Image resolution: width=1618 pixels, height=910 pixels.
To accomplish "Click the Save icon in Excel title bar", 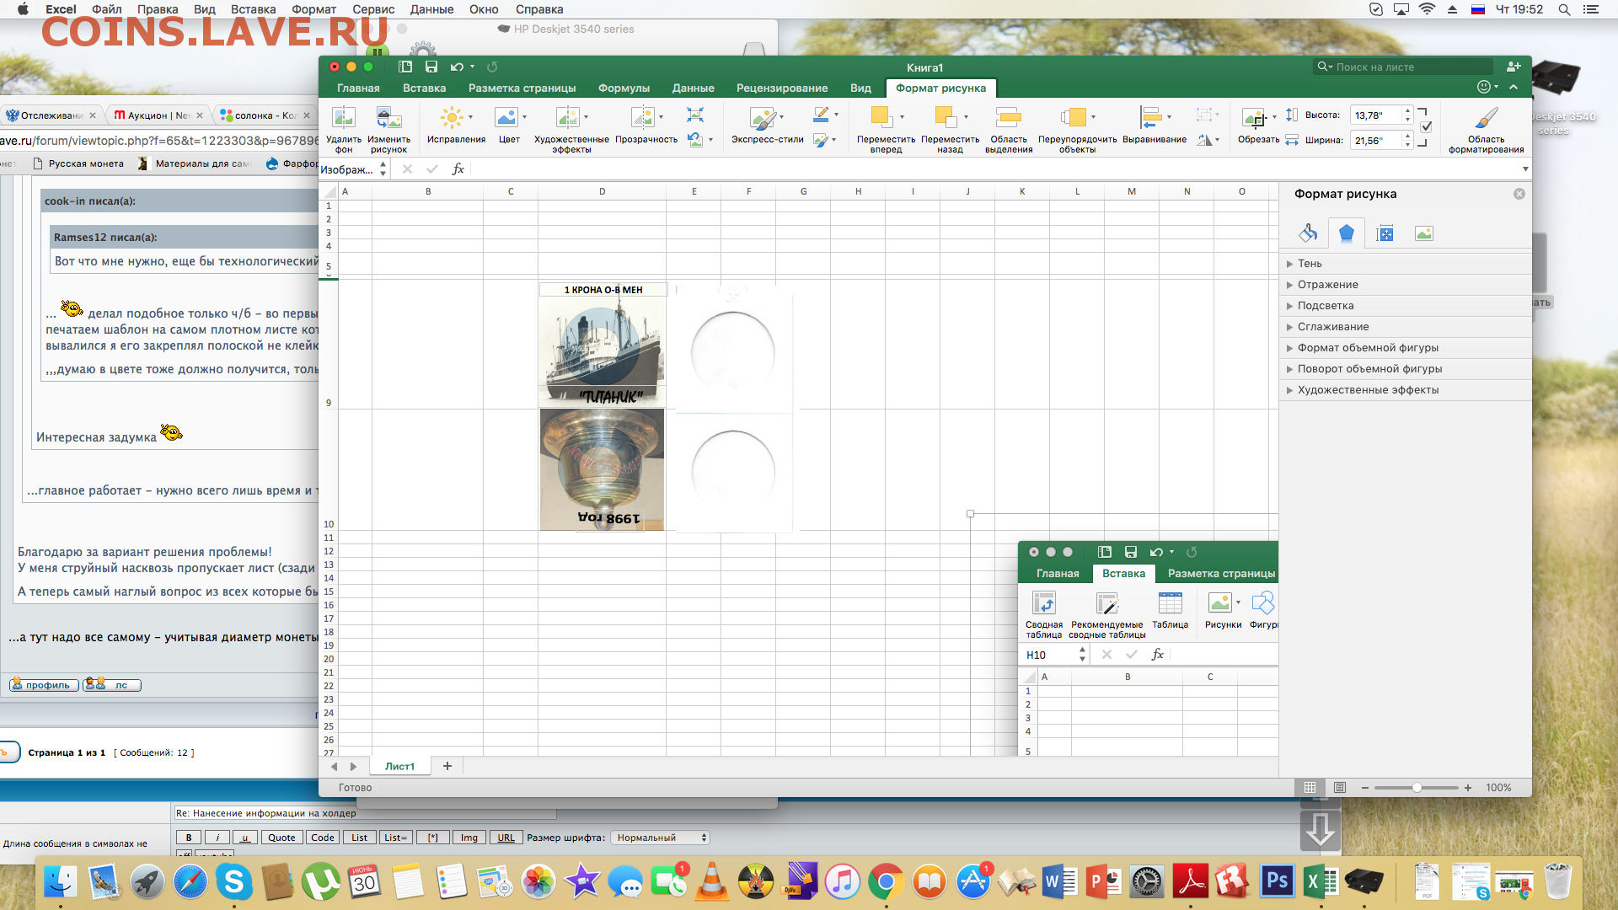I will point(431,67).
